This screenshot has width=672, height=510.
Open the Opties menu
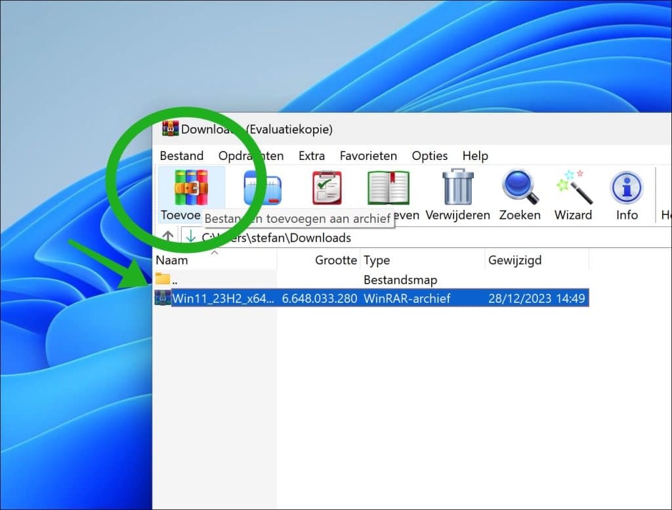pos(429,156)
